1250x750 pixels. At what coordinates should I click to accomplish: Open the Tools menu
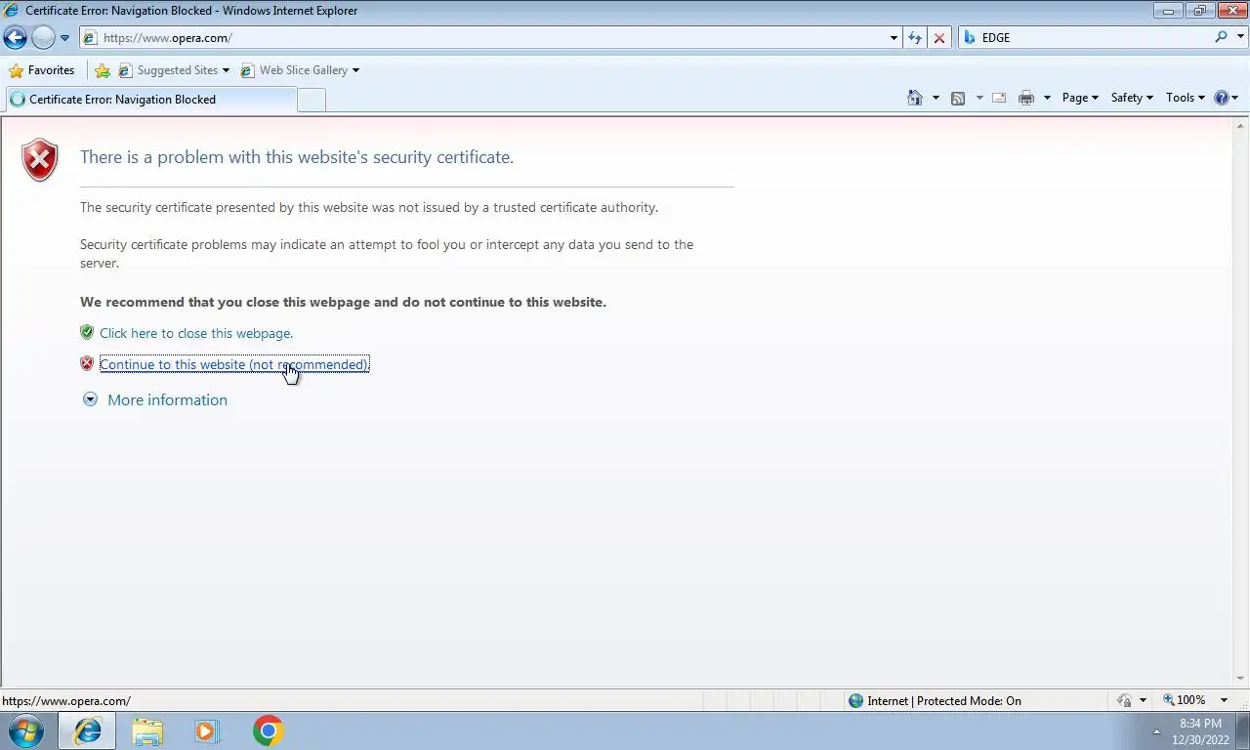pos(1186,98)
